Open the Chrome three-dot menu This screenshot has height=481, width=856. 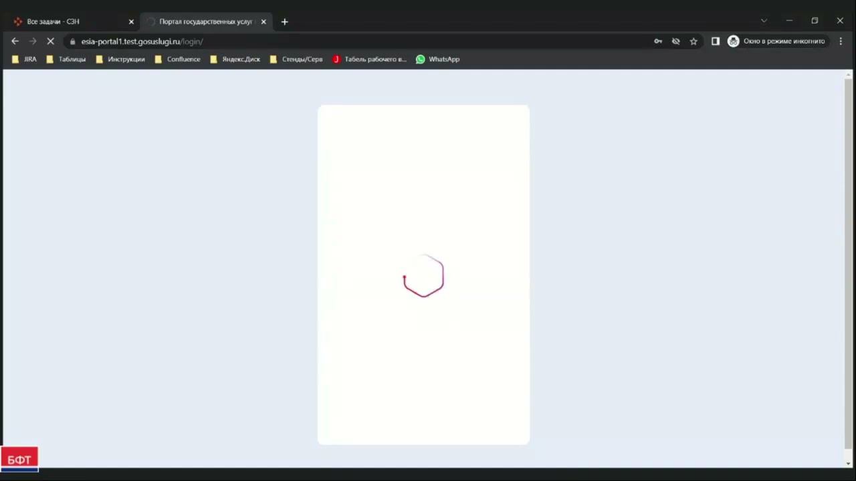click(x=841, y=41)
